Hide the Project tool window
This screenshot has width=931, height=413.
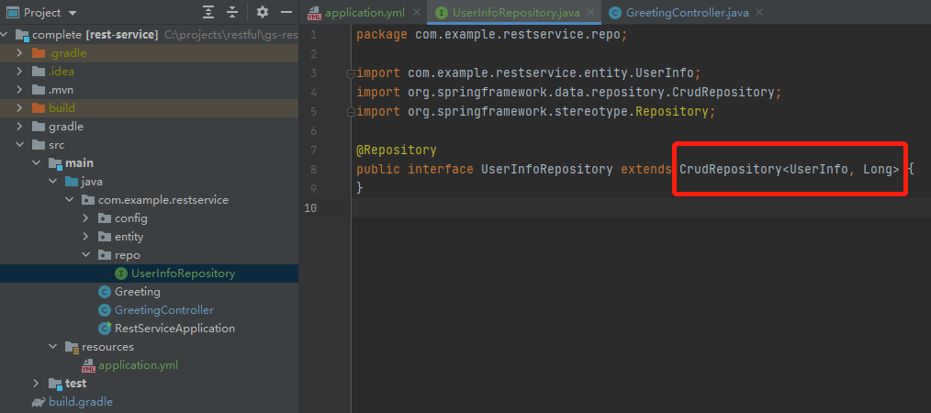tap(286, 13)
